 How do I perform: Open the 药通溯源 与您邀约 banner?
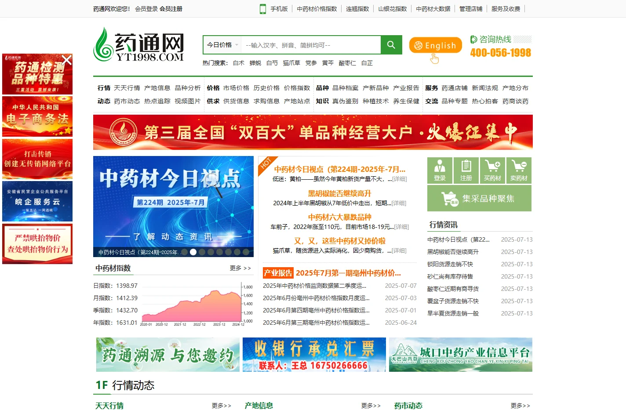tap(168, 355)
